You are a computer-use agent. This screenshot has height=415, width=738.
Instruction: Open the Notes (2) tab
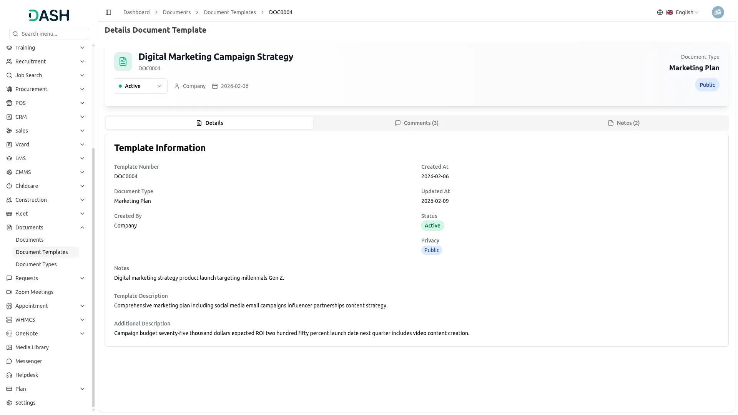tap(623, 123)
